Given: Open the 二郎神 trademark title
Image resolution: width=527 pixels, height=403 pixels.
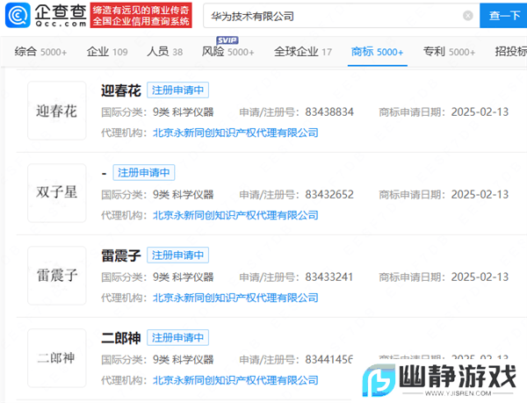Looking at the screenshot, I should click(121, 338).
